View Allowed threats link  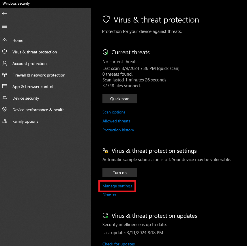[116, 121]
